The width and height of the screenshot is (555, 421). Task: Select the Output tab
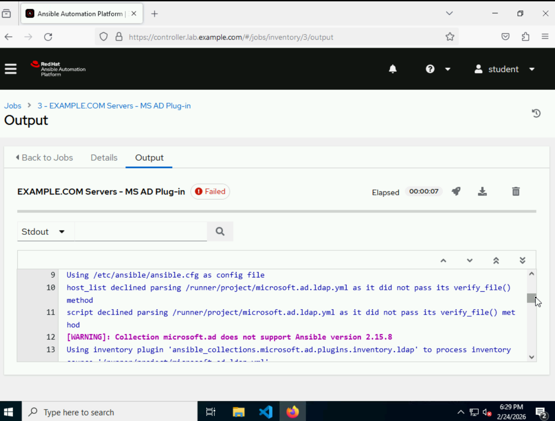[149, 158]
